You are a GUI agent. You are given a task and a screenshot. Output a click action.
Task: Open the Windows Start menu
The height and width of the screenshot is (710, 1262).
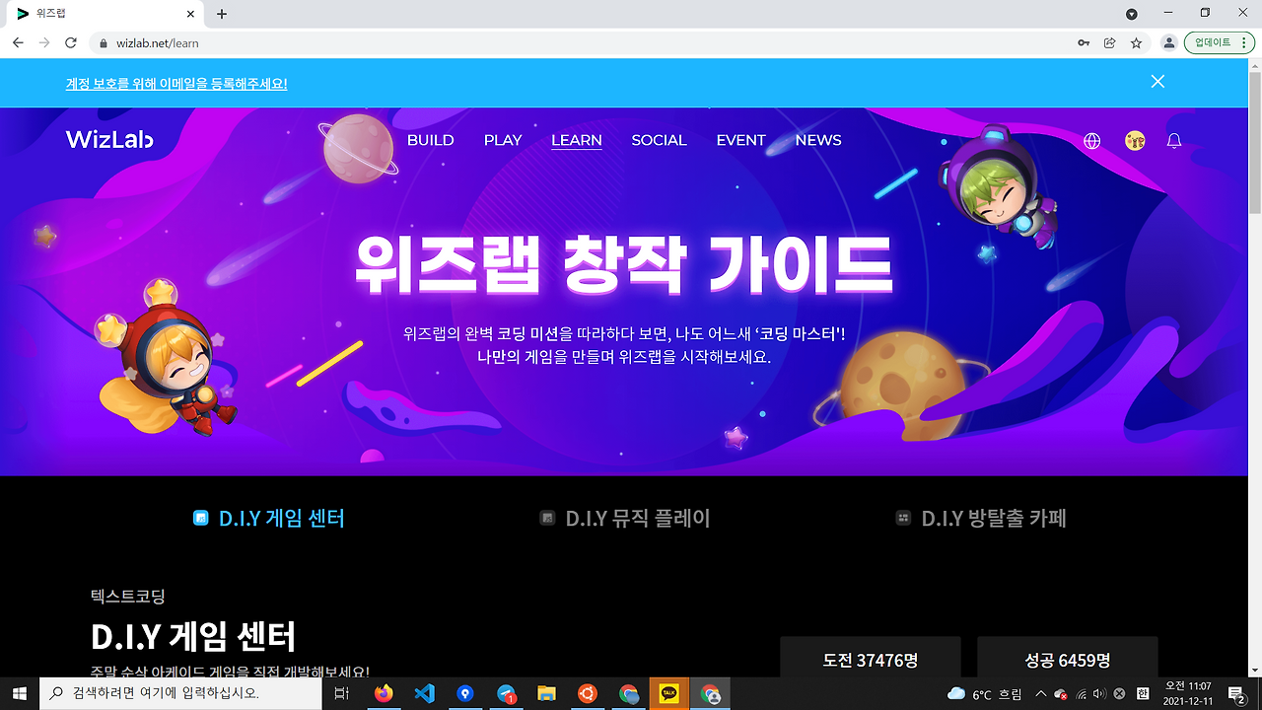20,694
